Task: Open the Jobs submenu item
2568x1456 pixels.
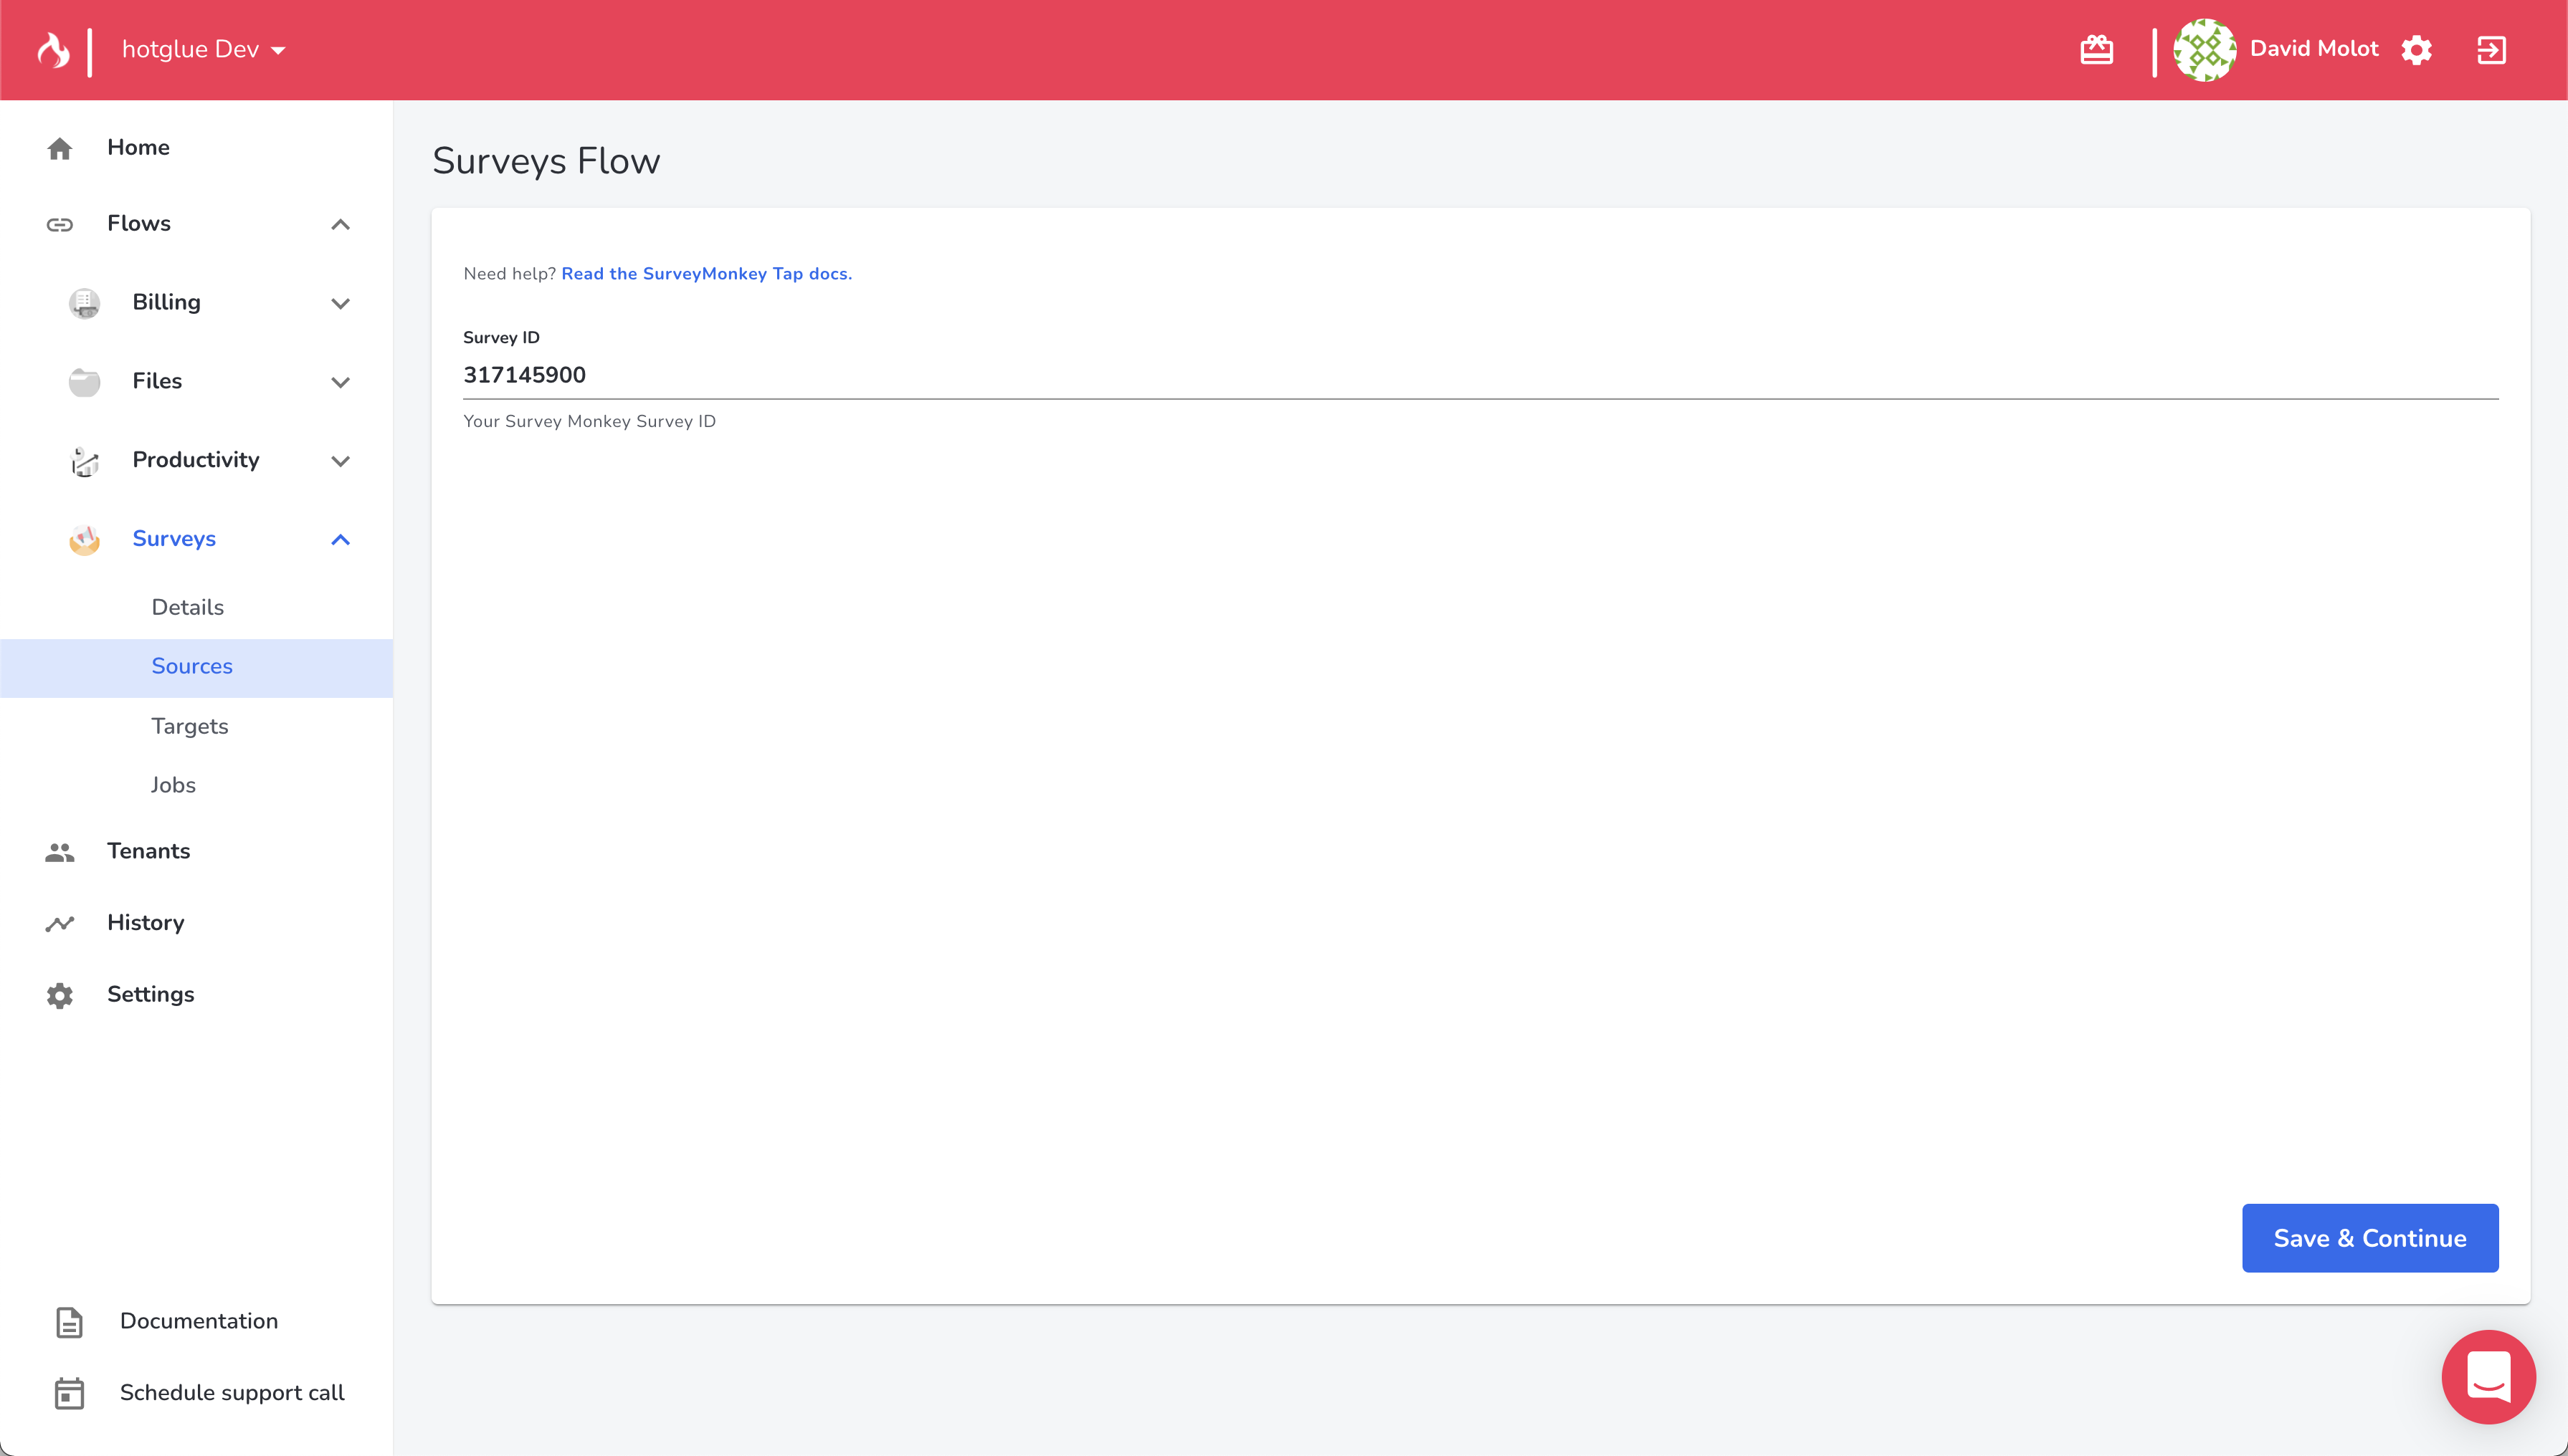Action: [173, 785]
